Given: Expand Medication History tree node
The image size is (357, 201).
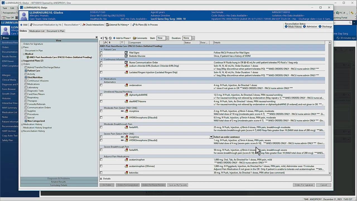Looking at the screenshot, I should pos(22,124).
